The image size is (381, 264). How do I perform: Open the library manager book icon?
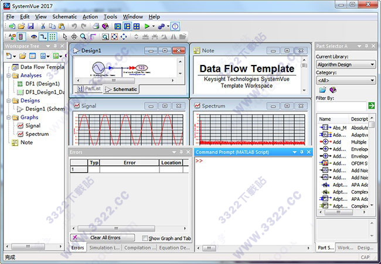(x=333, y=90)
